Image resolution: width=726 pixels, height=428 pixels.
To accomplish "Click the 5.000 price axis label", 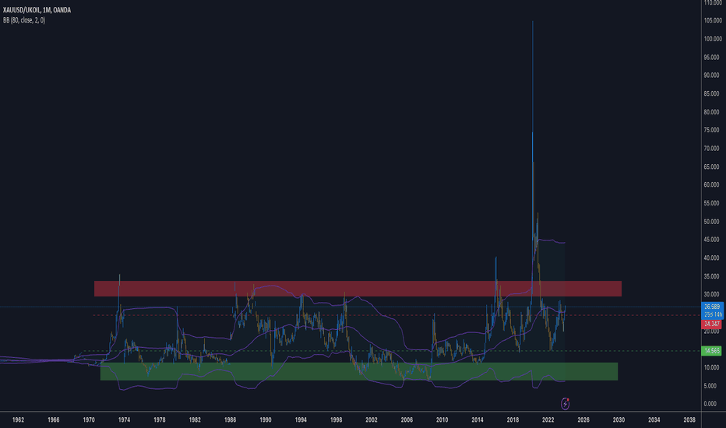I will click(x=711, y=386).
